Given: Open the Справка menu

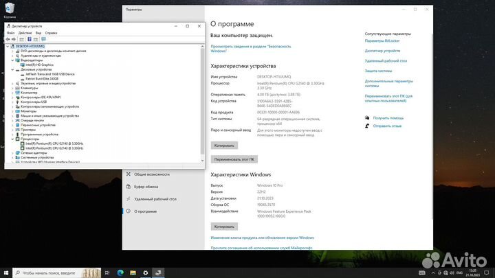Looking at the screenshot, I should 51,33.
